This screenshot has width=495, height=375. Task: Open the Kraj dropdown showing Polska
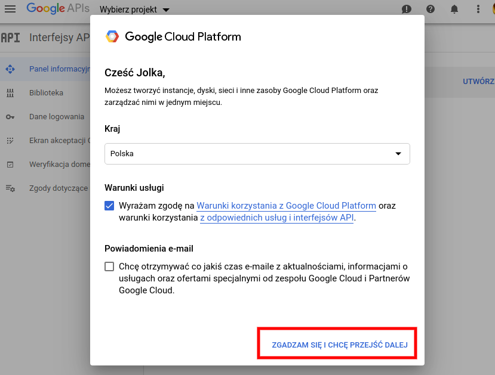pyautogui.click(x=257, y=154)
